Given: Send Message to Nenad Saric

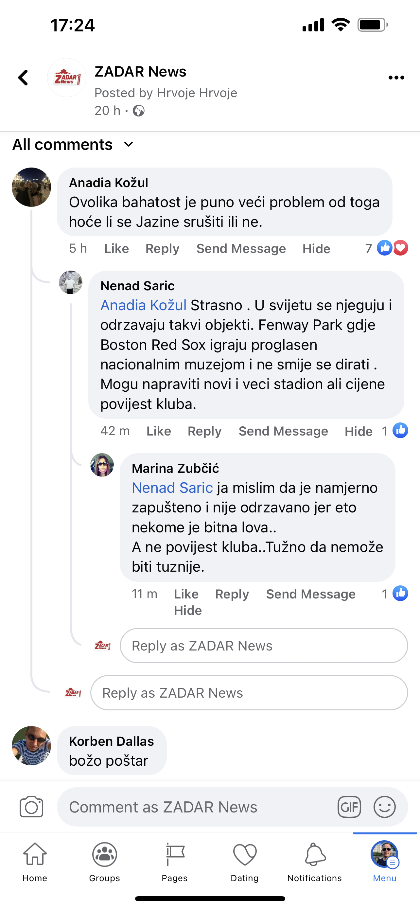Looking at the screenshot, I should pos(283,431).
